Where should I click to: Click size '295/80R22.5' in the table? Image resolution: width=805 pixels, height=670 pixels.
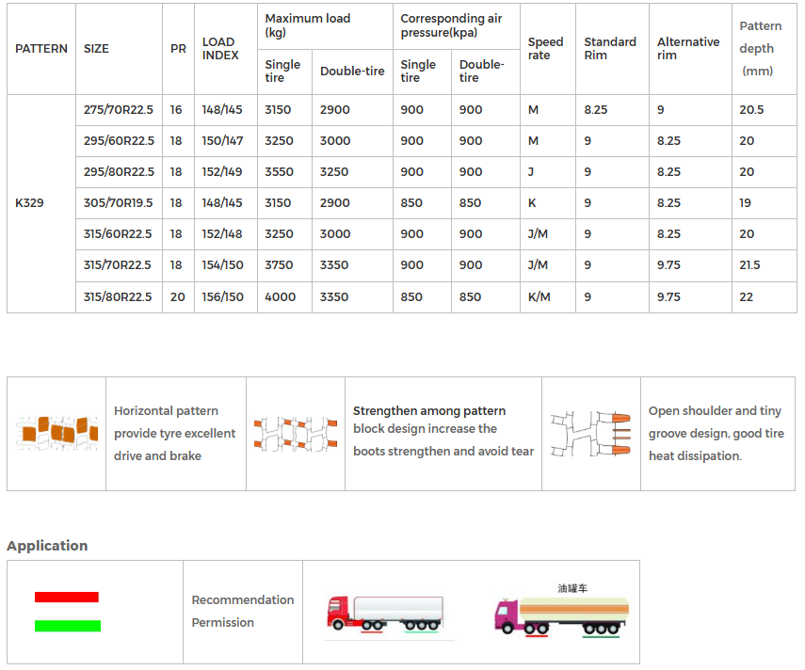click(x=120, y=172)
